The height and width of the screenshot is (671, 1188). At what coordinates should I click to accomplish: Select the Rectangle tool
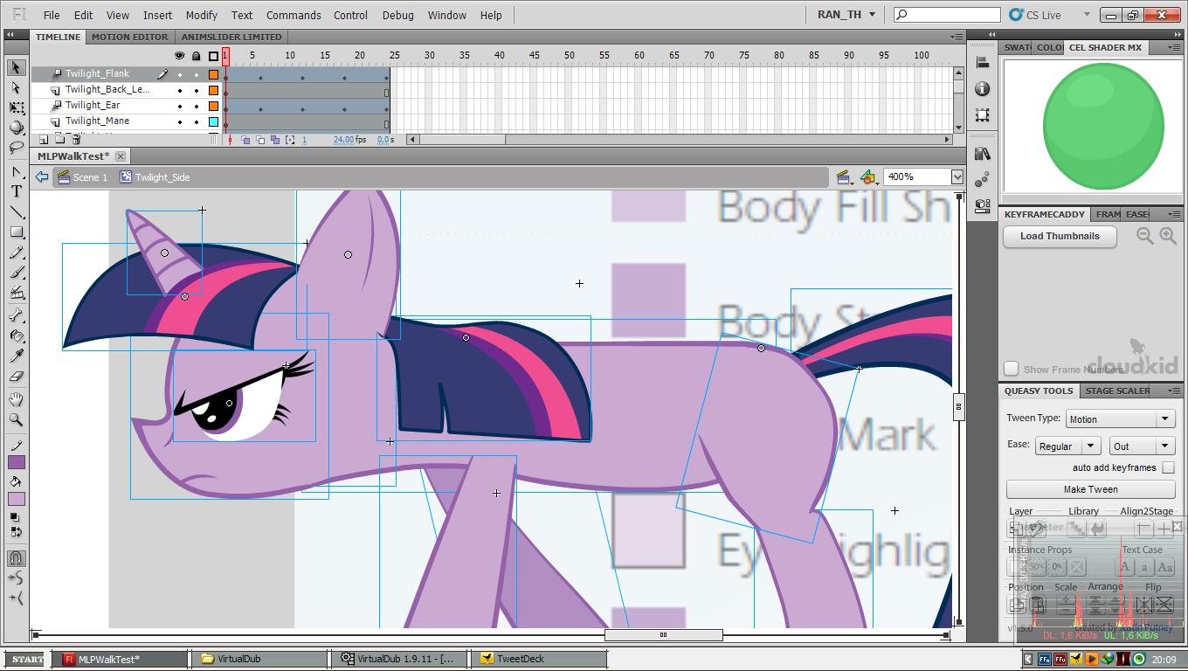[x=17, y=232]
